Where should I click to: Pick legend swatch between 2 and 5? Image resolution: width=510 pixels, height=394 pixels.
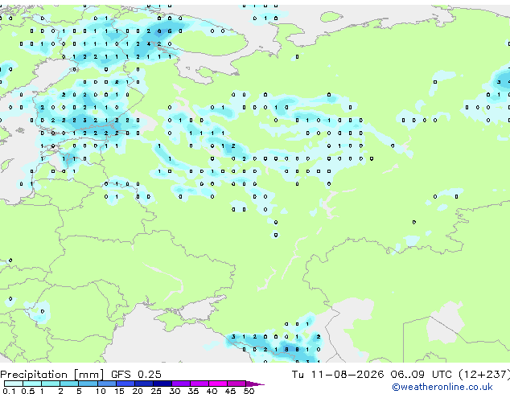point(69,384)
